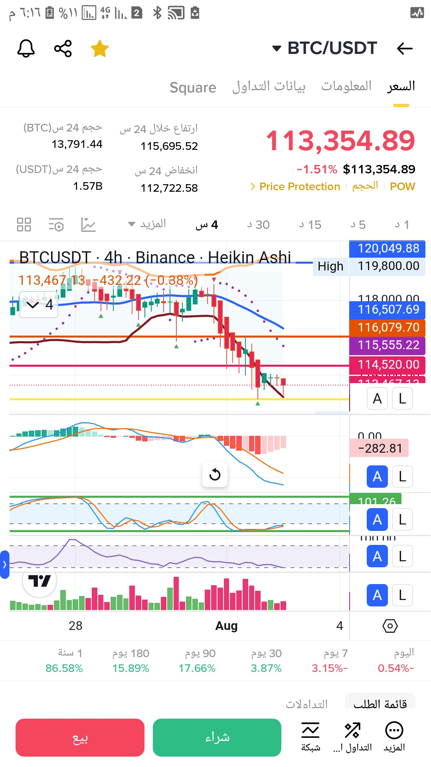Tap the 116,079.70 orange price label
The height and width of the screenshot is (767, 431).
point(388,328)
